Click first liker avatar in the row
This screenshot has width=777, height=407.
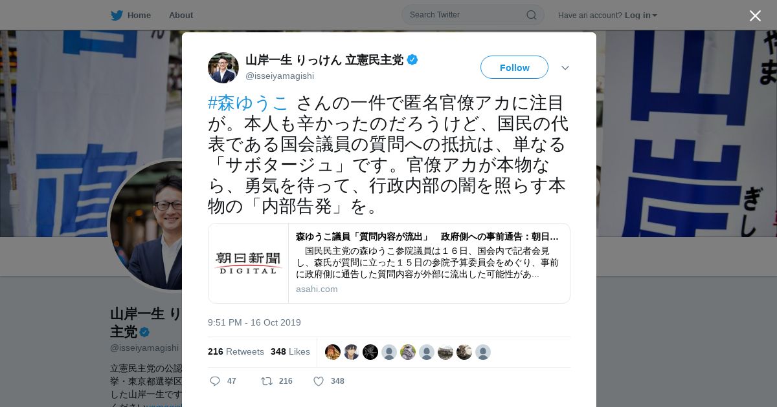coord(333,352)
